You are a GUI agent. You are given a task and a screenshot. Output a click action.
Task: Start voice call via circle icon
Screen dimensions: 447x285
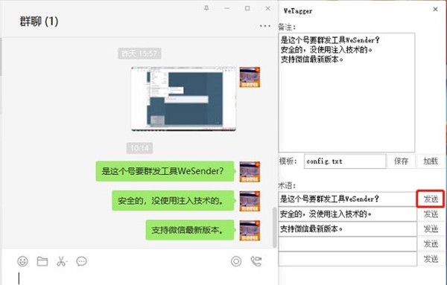pos(236,261)
